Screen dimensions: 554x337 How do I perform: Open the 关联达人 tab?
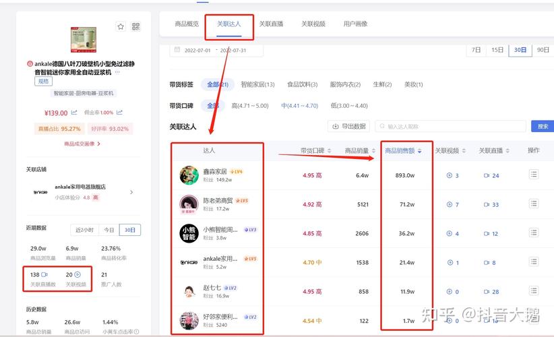(229, 24)
